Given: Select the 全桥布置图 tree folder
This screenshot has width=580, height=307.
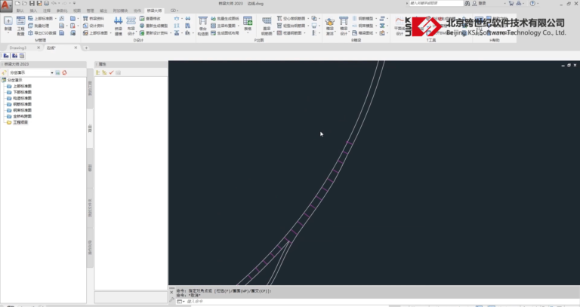Looking at the screenshot, I should click(x=20, y=116).
